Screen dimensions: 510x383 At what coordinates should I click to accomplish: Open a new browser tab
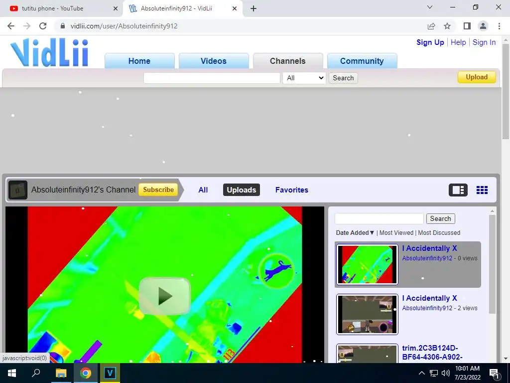coord(254,8)
